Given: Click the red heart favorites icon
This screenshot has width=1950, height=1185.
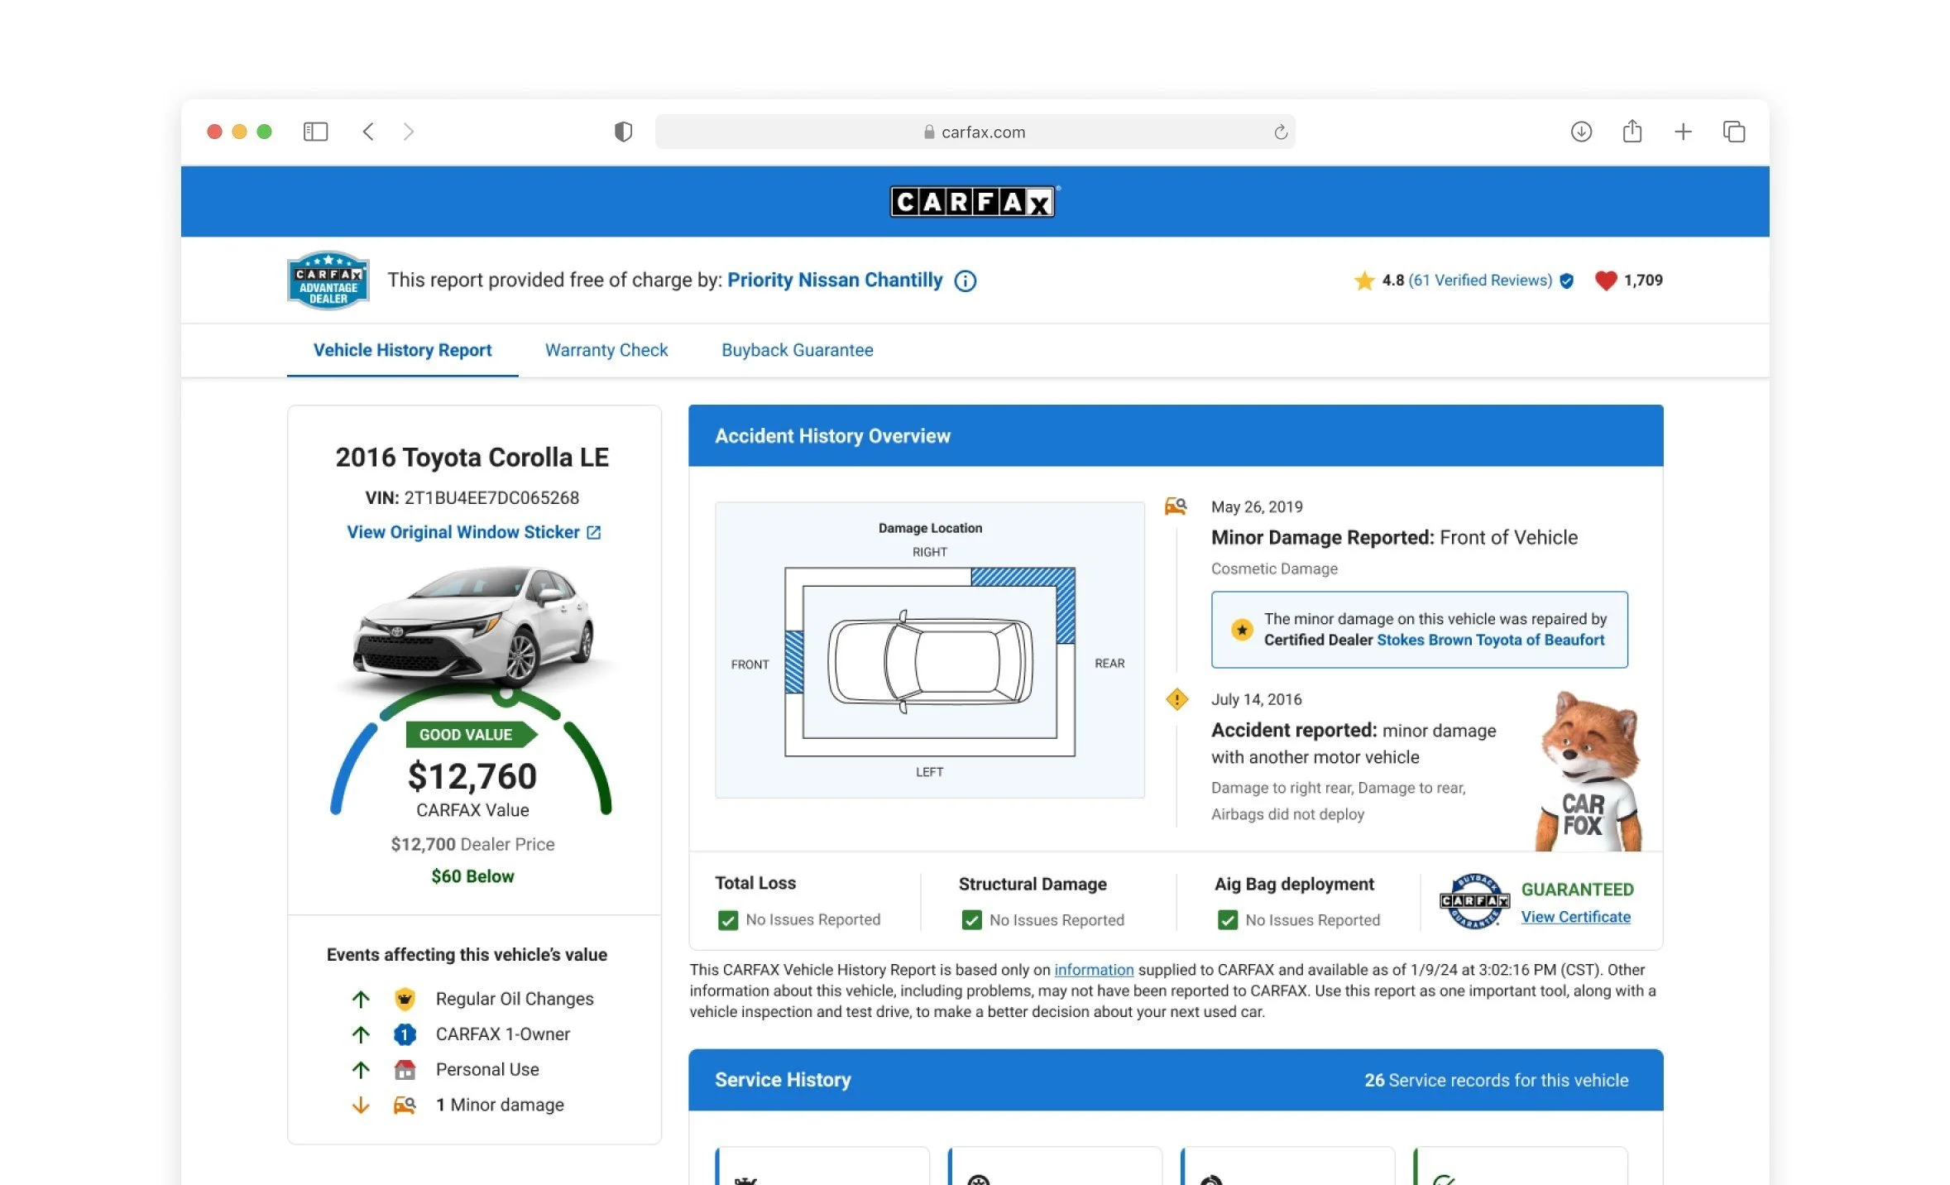Looking at the screenshot, I should point(1605,281).
